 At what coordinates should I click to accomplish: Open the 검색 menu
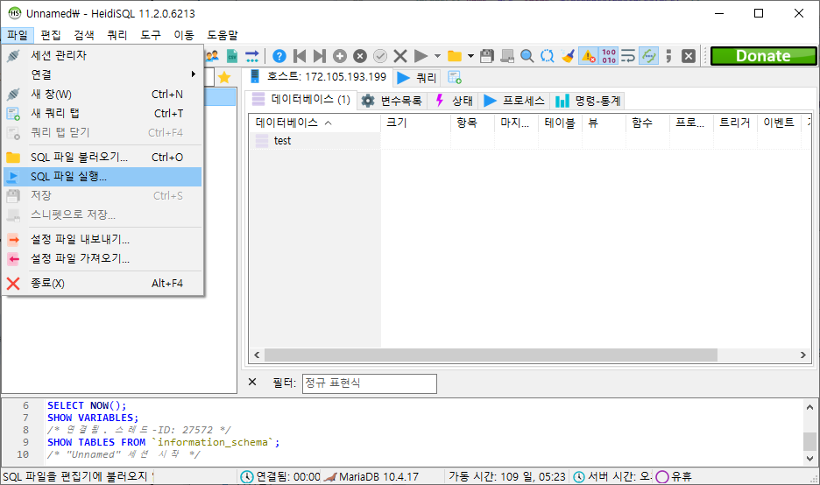pos(84,35)
